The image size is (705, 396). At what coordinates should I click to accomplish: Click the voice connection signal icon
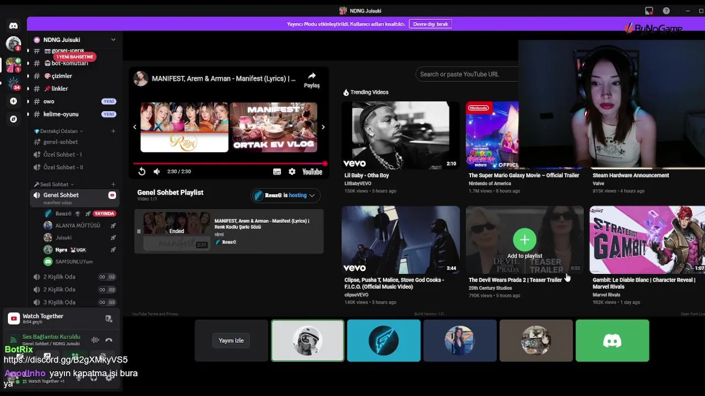point(14,340)
